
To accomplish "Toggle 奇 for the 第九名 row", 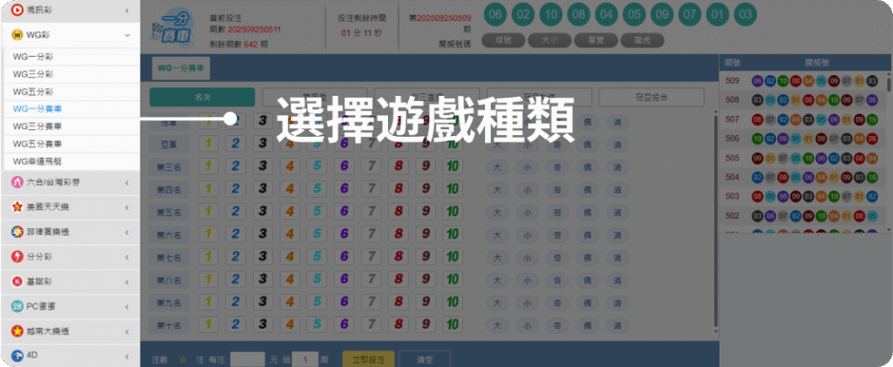I will point(557,302).
